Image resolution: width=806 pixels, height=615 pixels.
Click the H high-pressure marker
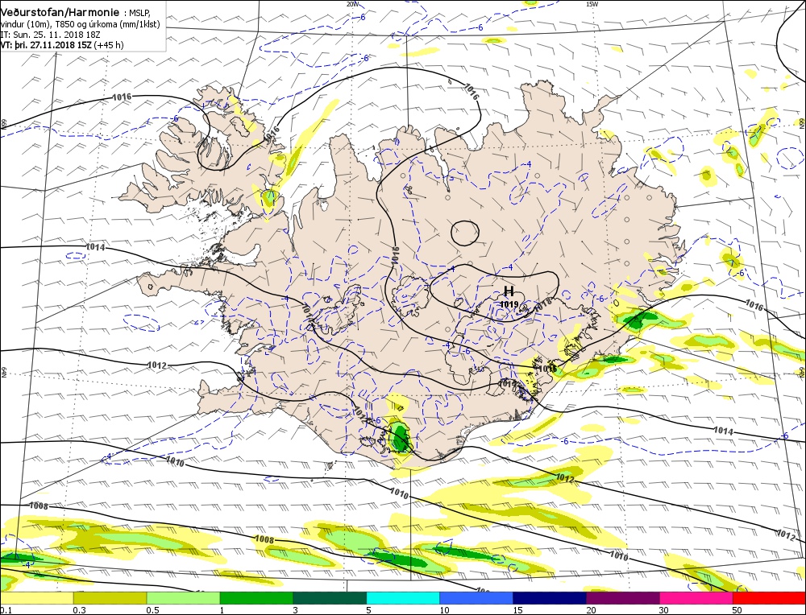[x=509, y=291]
